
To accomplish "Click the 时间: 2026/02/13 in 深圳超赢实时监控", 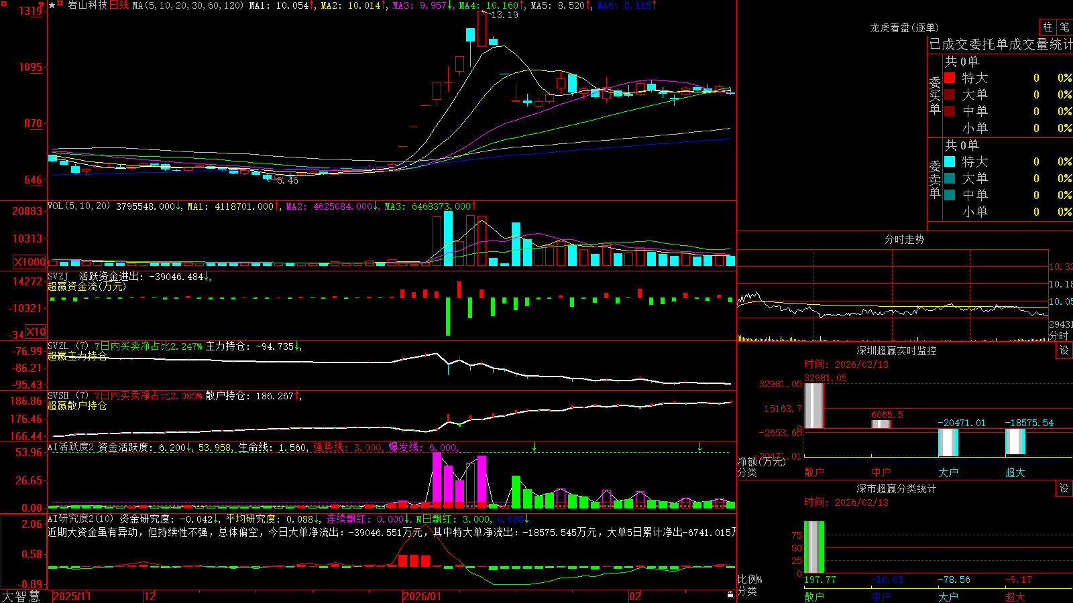I will tap(846, 364).
